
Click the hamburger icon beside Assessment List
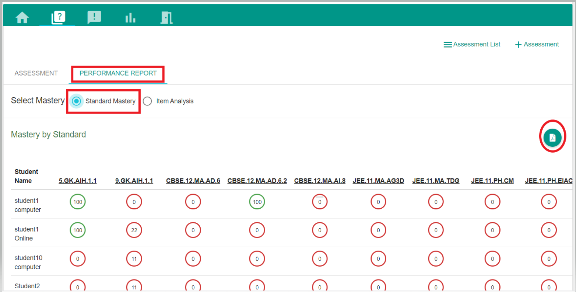(x=447, y=45)
